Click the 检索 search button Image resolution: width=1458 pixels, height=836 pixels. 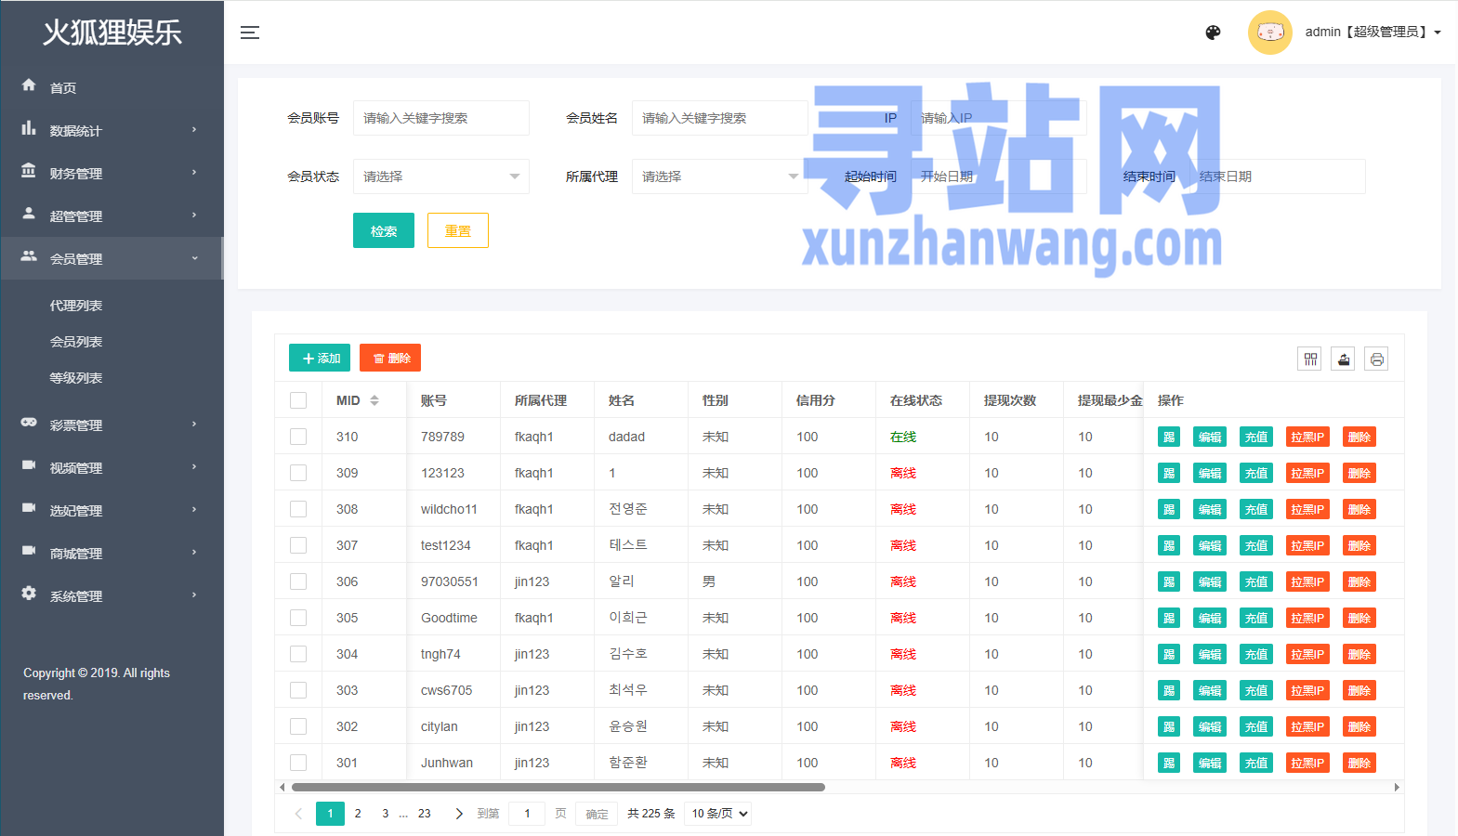(384, 230)
